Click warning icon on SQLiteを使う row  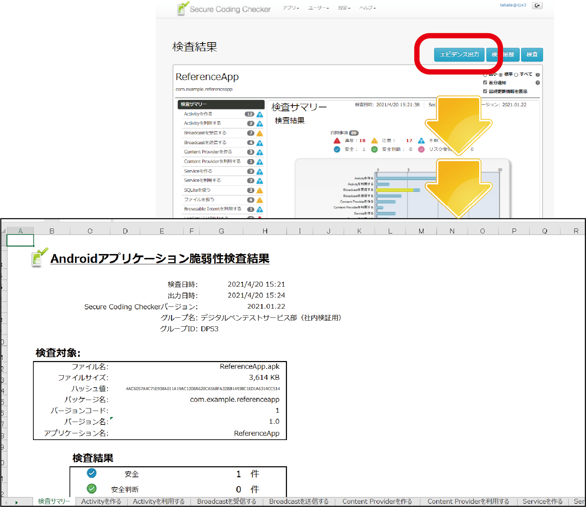260,191
